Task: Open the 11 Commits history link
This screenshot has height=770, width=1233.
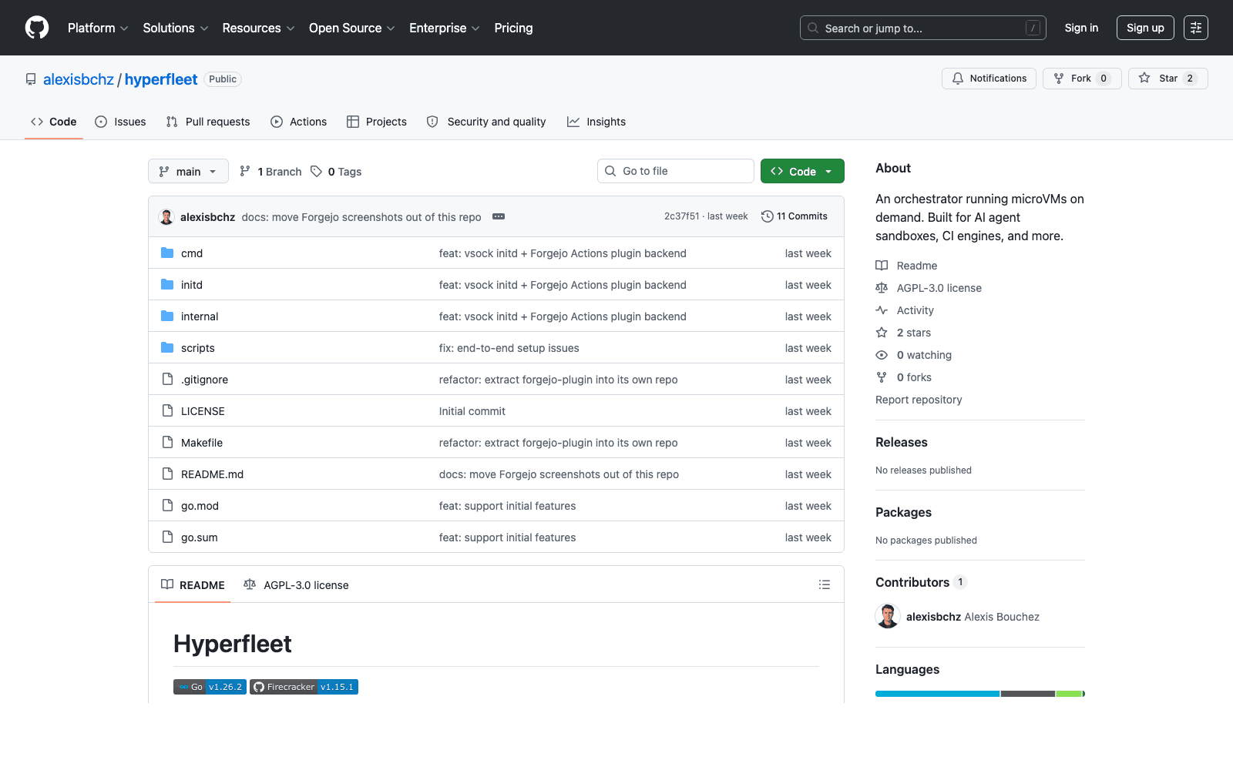Action: pos(795,216)
